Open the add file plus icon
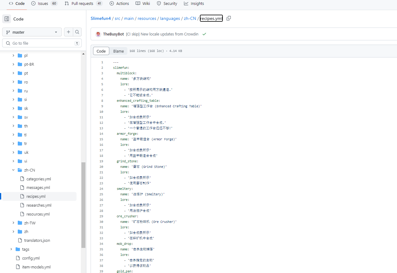 click(68, 32)
